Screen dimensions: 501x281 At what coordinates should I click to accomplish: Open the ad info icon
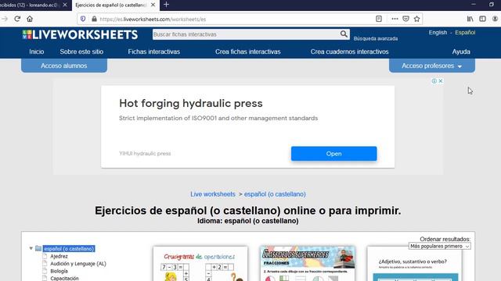click(x=434, y=81)
